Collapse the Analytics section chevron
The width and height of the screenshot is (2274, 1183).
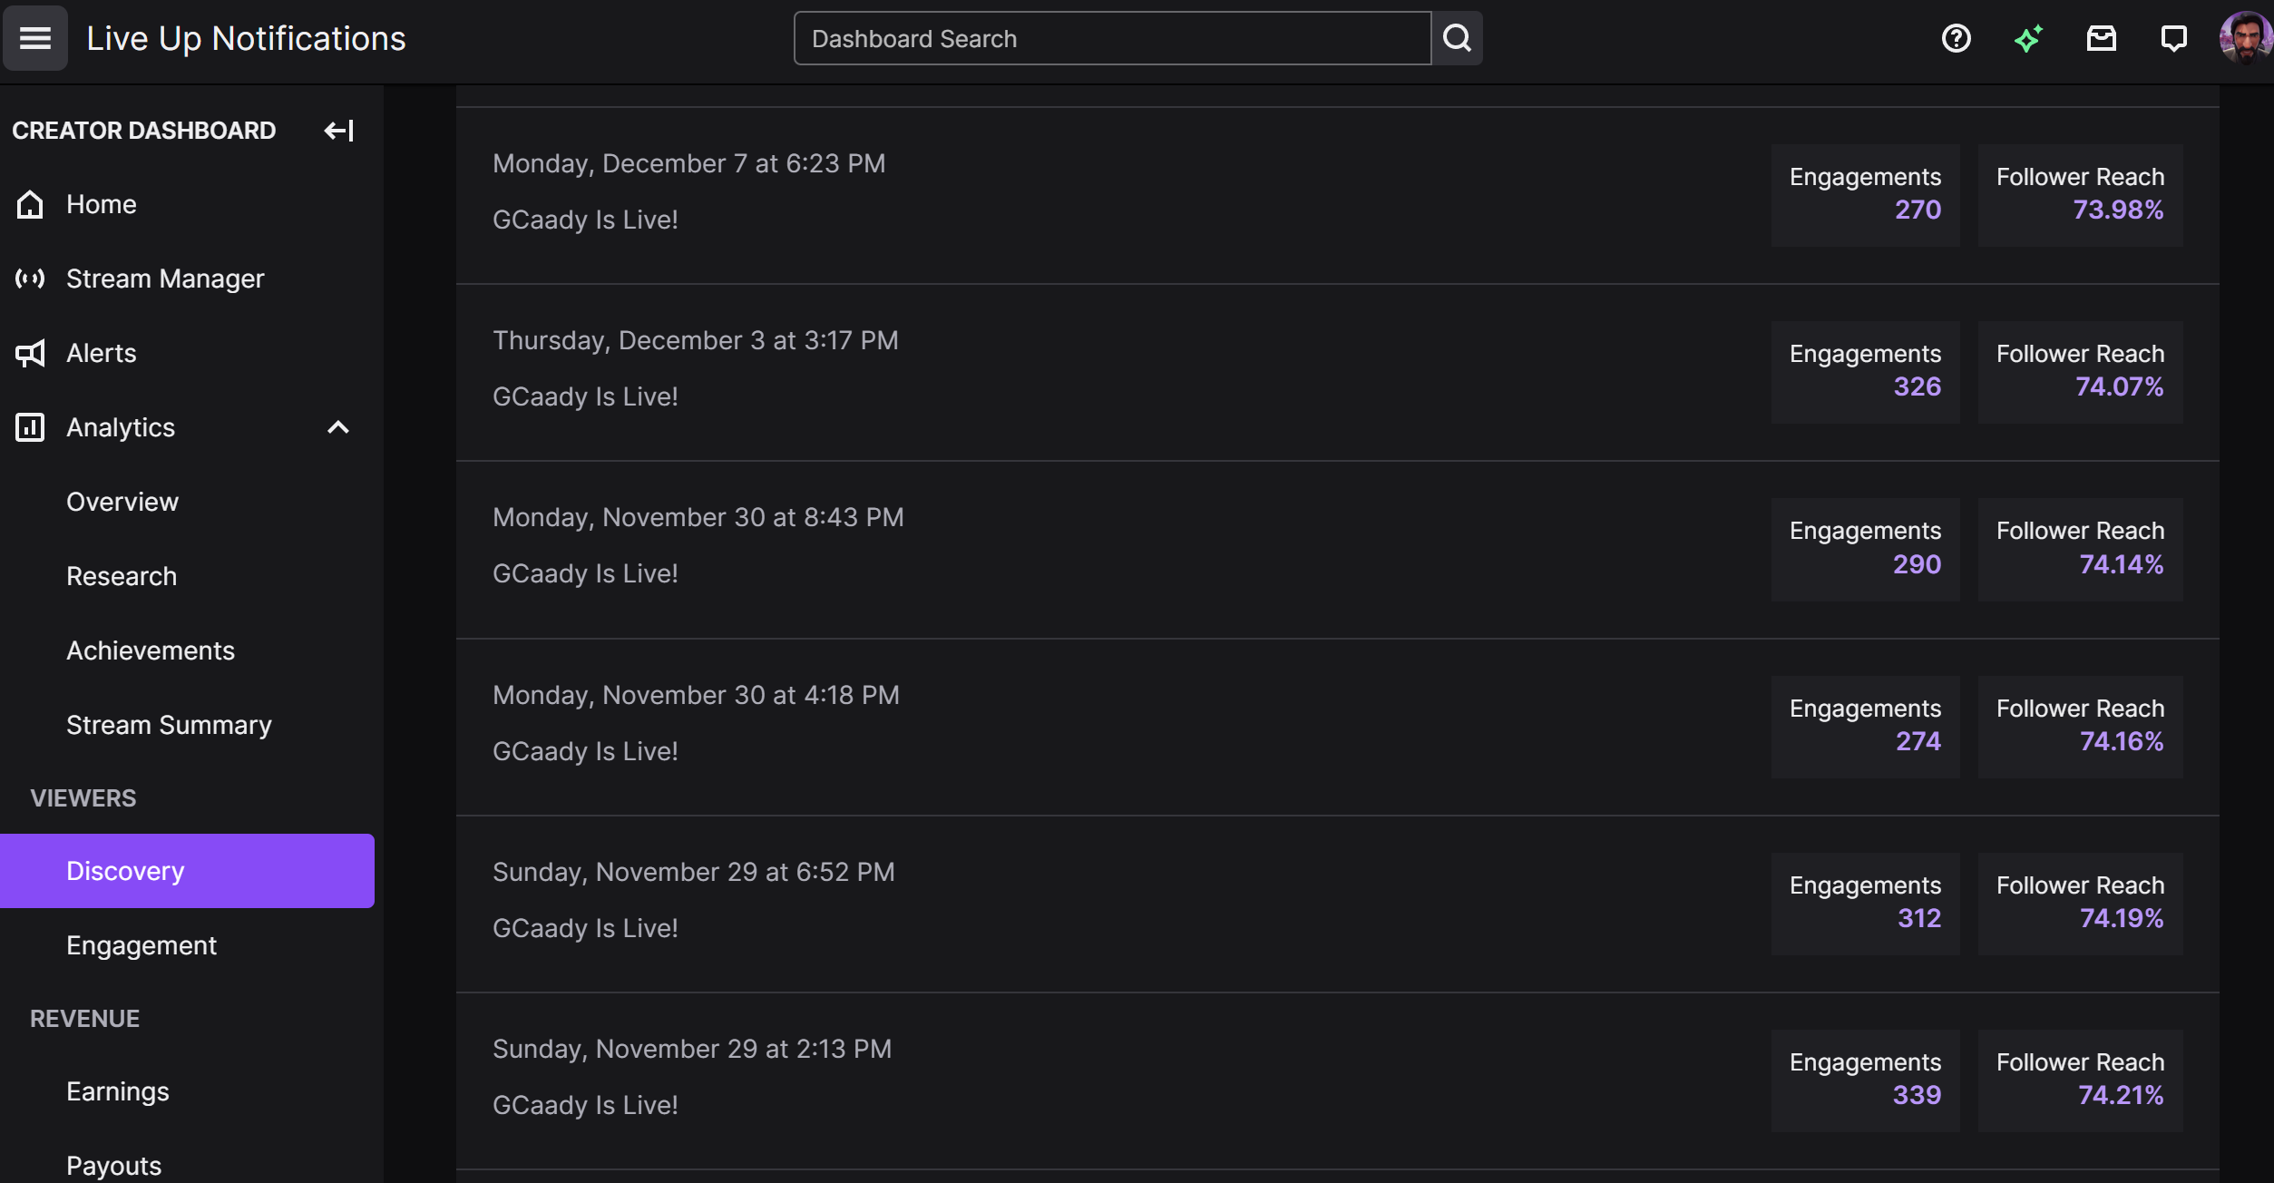(337, 427)
